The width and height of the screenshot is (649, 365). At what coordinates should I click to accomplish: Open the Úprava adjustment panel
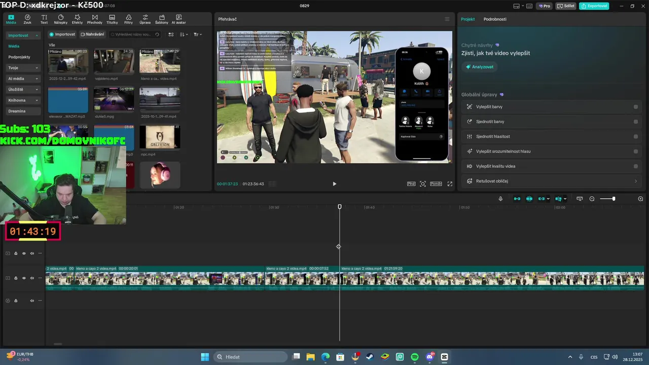145,19
